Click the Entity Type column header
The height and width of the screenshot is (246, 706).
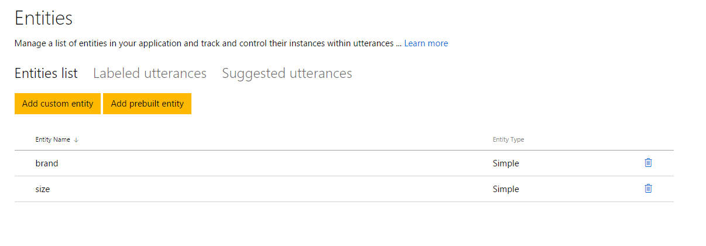508,140
